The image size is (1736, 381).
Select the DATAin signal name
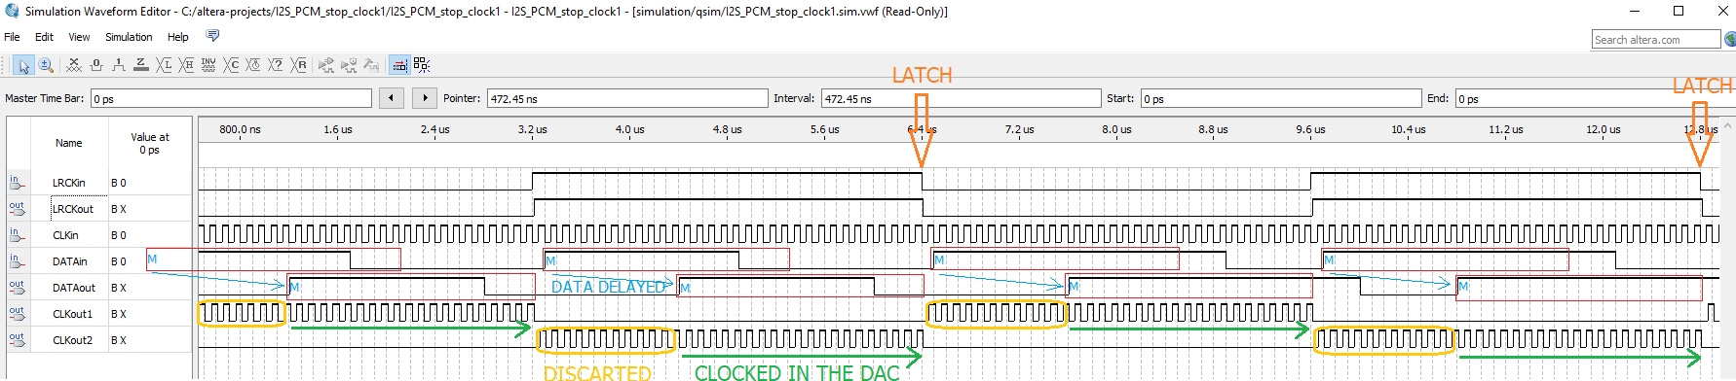coord(69,261)
